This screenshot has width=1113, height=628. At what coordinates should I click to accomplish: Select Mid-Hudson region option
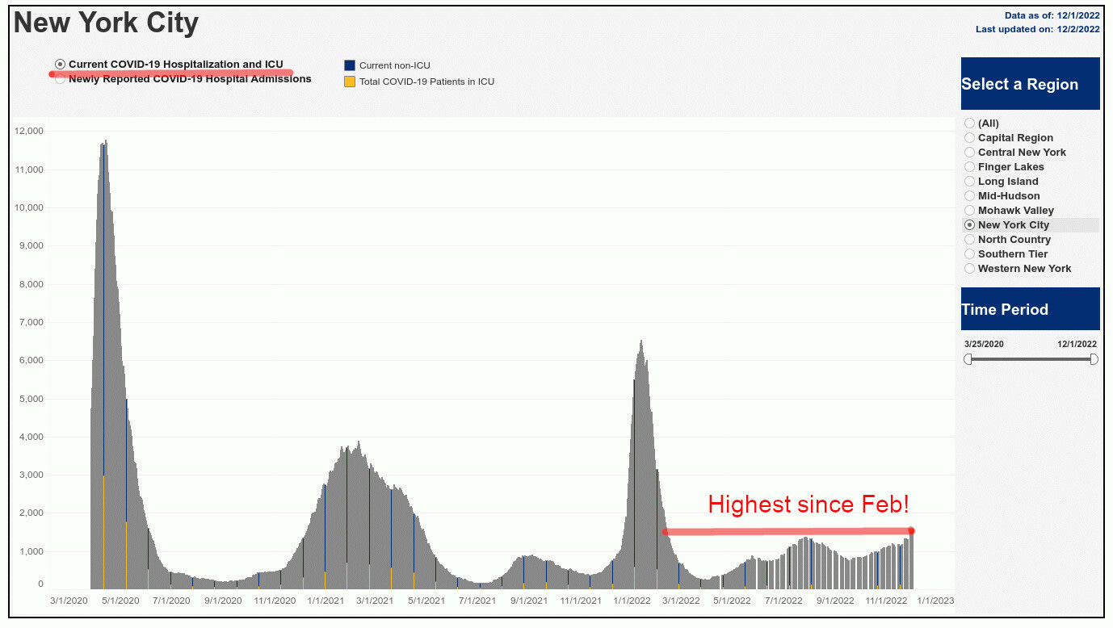[x=969, y=196]
